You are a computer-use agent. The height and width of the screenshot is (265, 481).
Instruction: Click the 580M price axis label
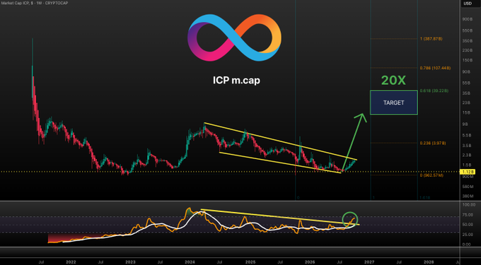(467, 187)
